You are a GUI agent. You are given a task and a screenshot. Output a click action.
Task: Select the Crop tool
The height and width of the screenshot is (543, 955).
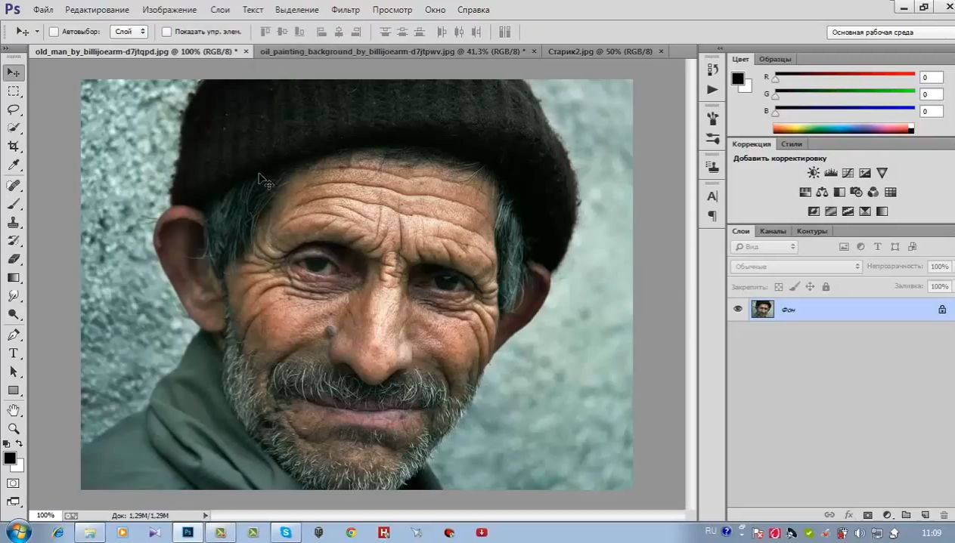pyautogui.click(x=14, y=147)
